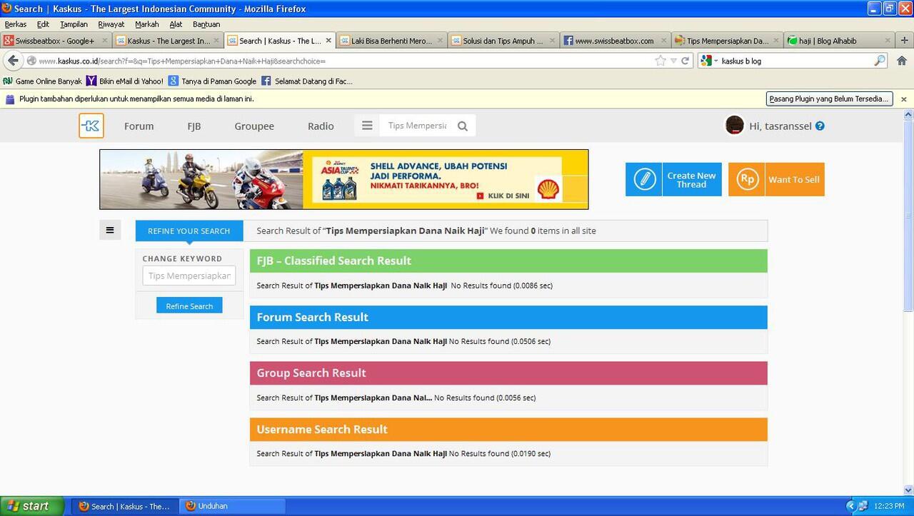Click the REFINE YOUR SEARCH tab
This screenshot has width=914, height=516.
[189, 231]
